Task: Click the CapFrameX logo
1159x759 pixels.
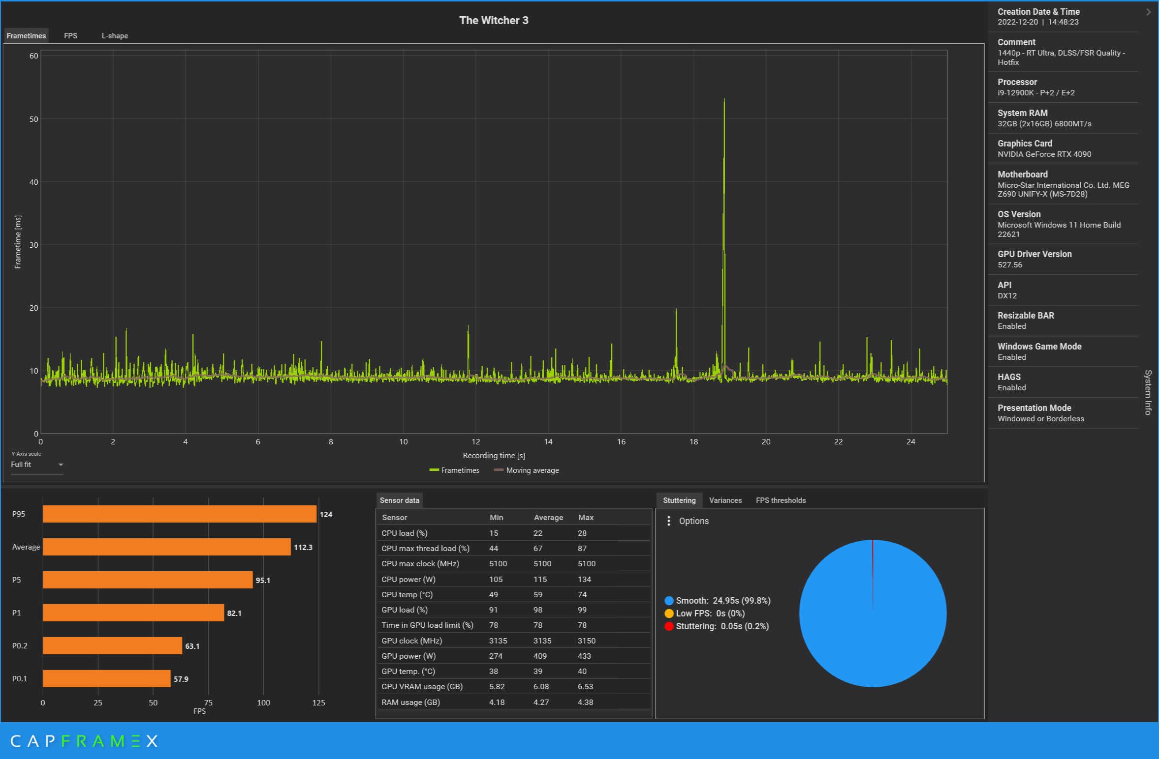Action: click(84, 741)
